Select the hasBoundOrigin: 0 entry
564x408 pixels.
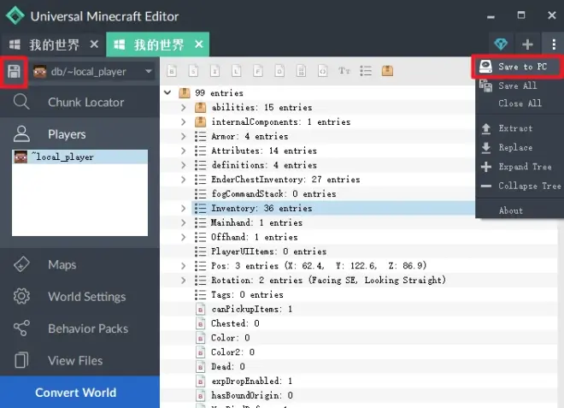252,395
